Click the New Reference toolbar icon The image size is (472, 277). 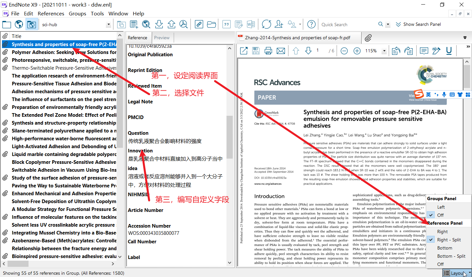(x=134, y=24)
